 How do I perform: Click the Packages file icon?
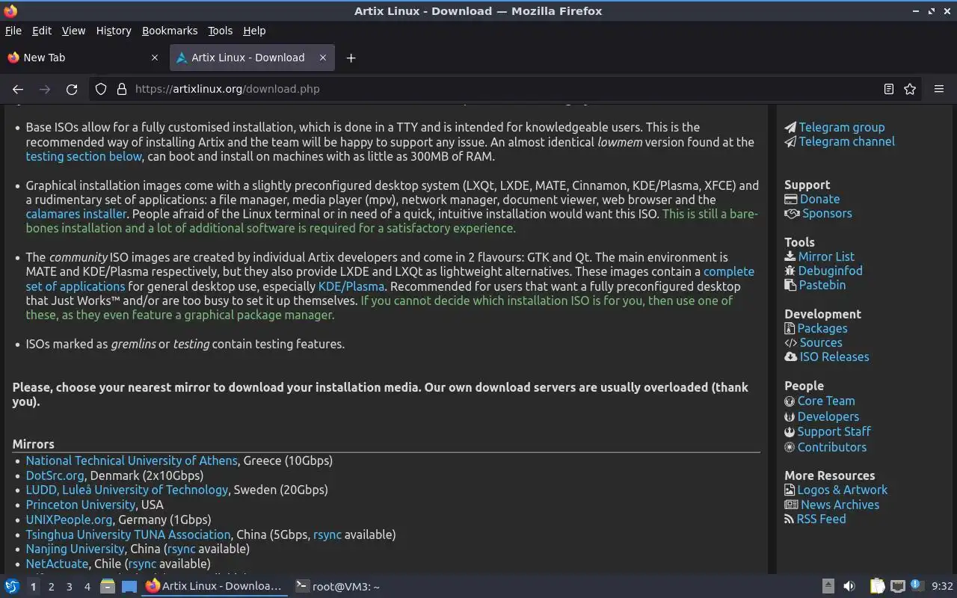pos(790,328)
